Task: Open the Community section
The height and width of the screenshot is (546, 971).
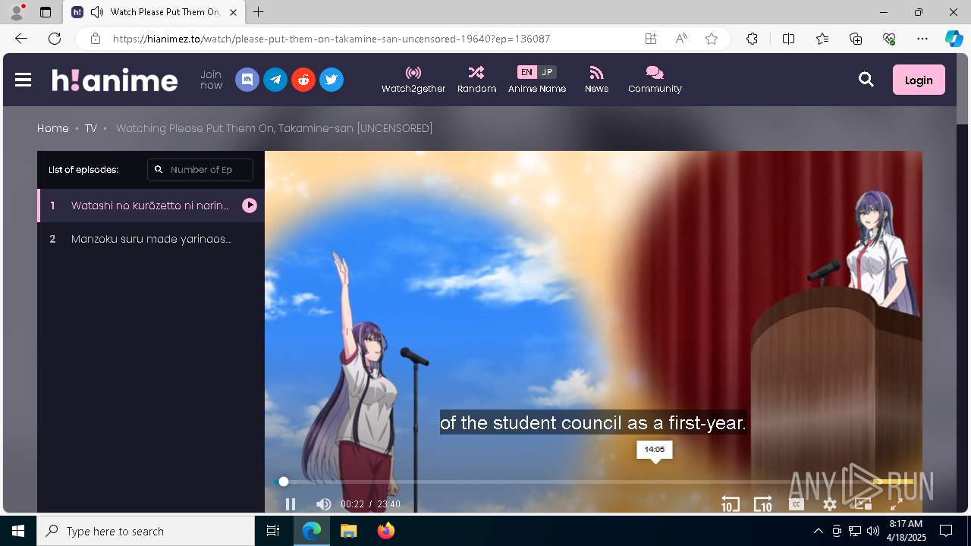Action: point(655,80)
